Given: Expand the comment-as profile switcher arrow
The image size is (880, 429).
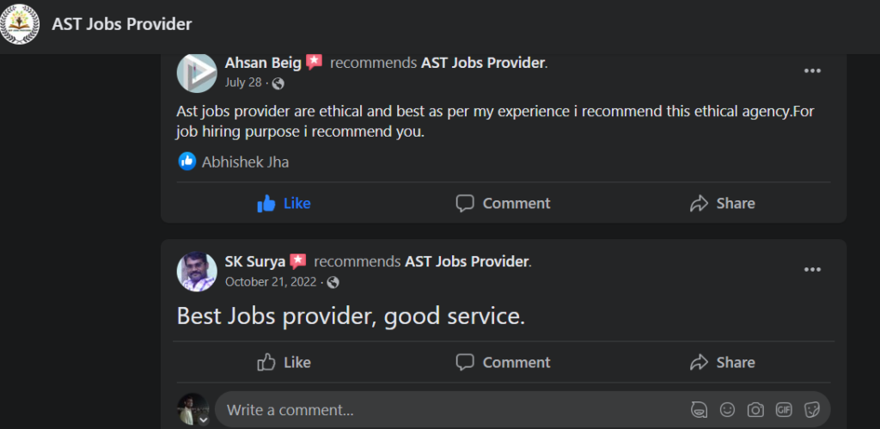Looking at the screenshot, I should click(204, 420).
